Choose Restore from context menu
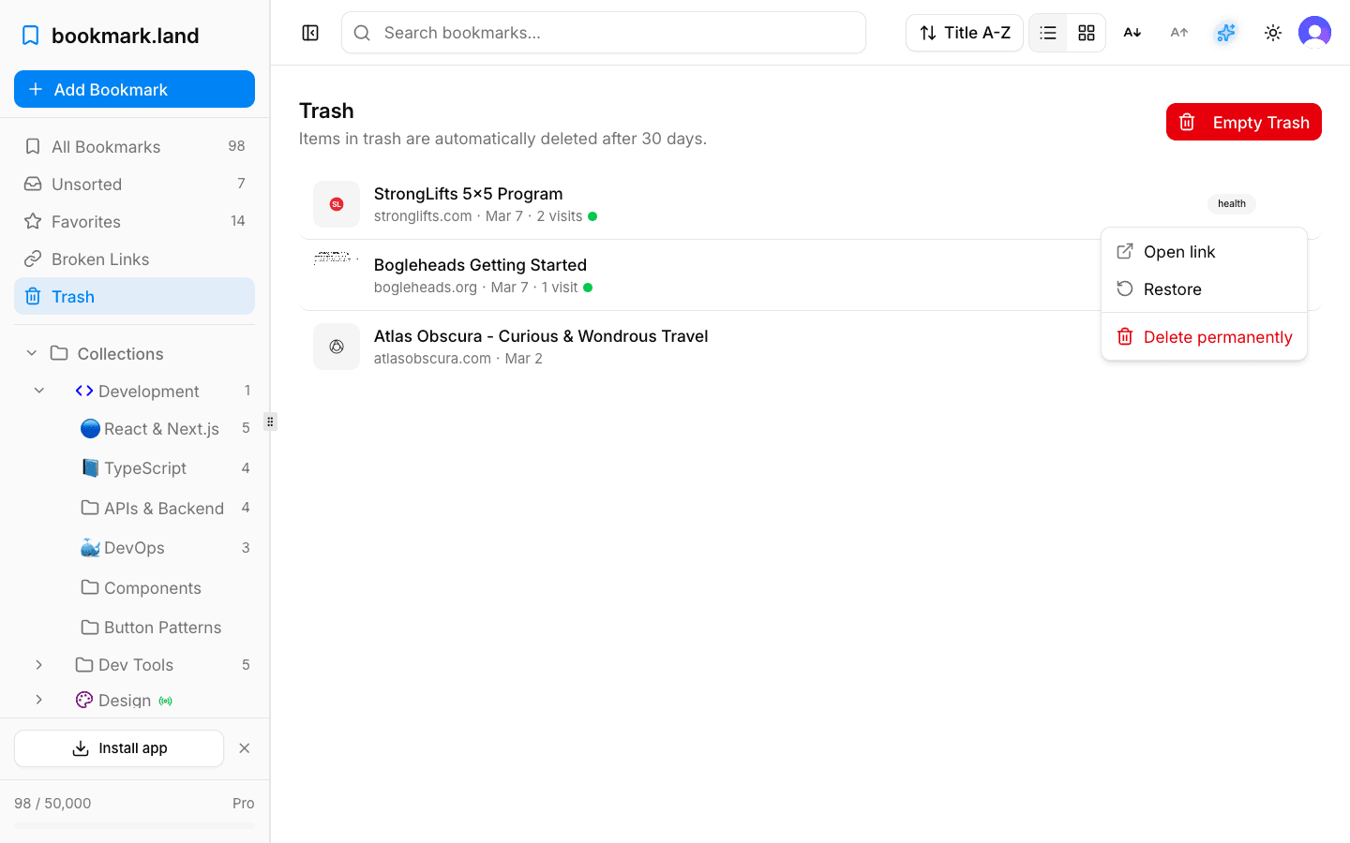The image size is (1350, 843). 1204,288
